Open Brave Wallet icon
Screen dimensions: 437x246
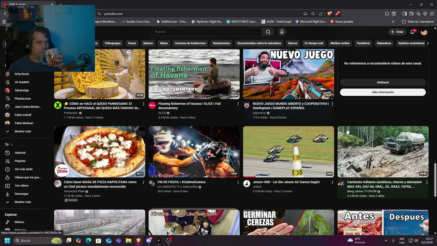(x=411, y=14)
